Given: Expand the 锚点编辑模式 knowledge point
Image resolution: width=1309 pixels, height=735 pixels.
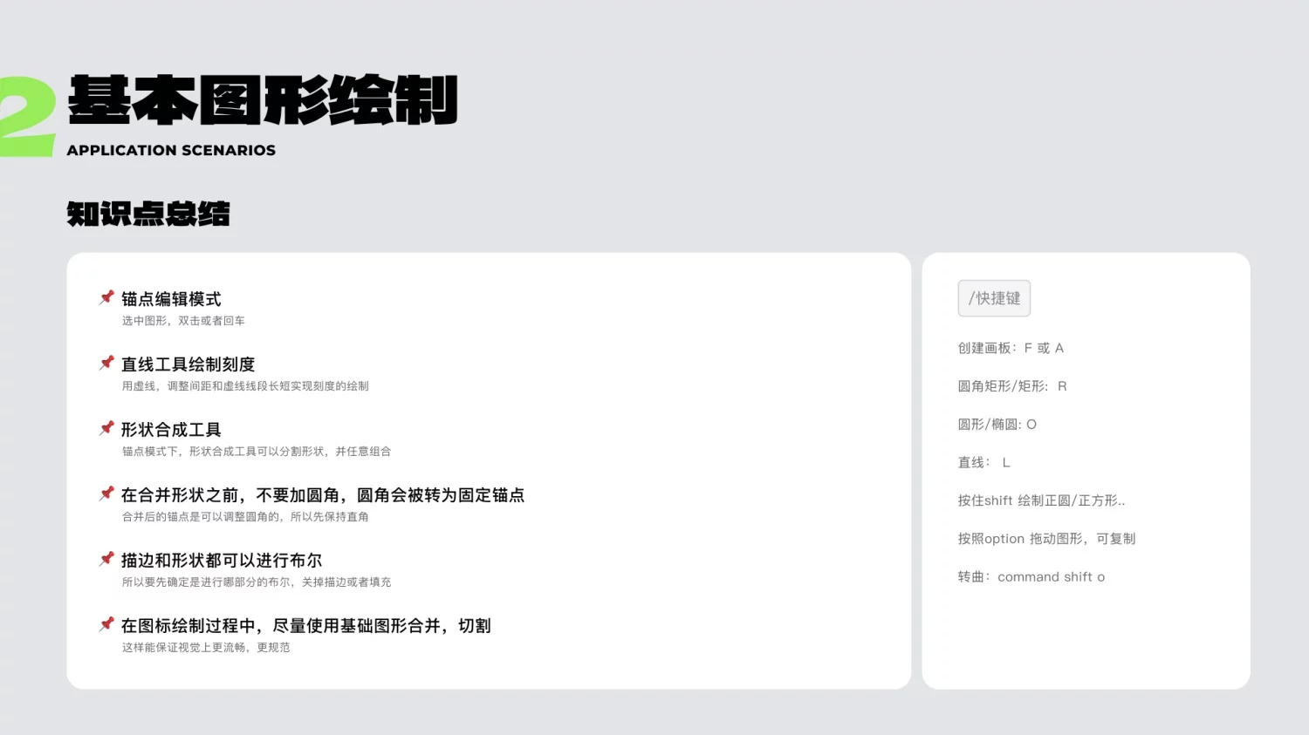Looking at the screenshot, I should (171, 299).
